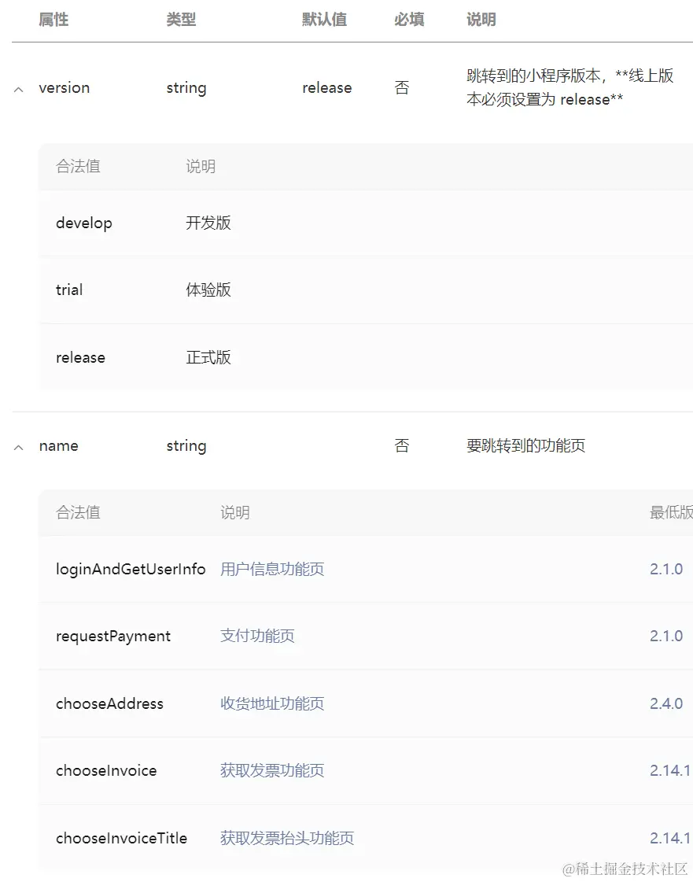Click the string type in name row
Image resolution: width=693 pixels, height=882 pixels.
point(186,446)
